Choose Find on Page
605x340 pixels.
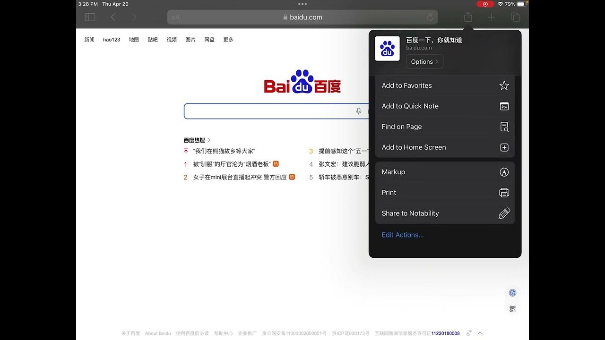coord(445,127)
